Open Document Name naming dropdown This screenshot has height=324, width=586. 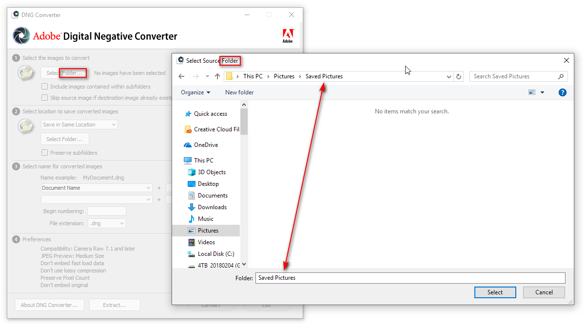point(97,188)
